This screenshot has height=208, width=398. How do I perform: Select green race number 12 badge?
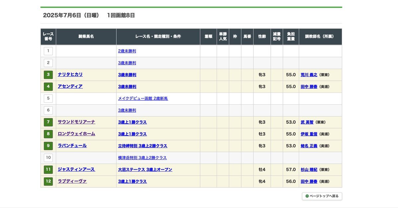point(48,182)
